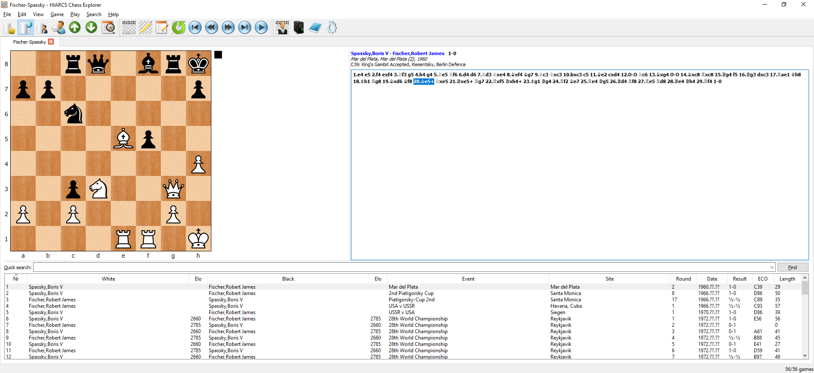Open the Play menu
The image size is (814, 373).
(x=75, y=14)
